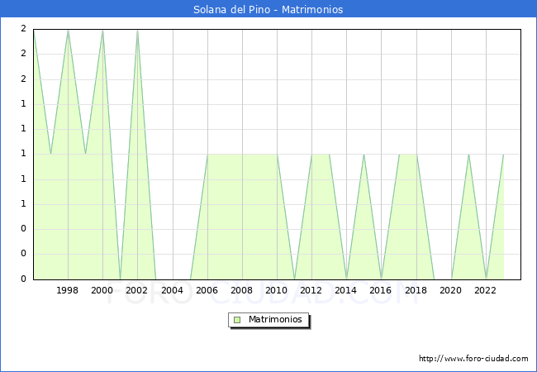Click the 2012 x-axis year label
This screenshot has height=372, width=537.
click(x=311, y=291)
